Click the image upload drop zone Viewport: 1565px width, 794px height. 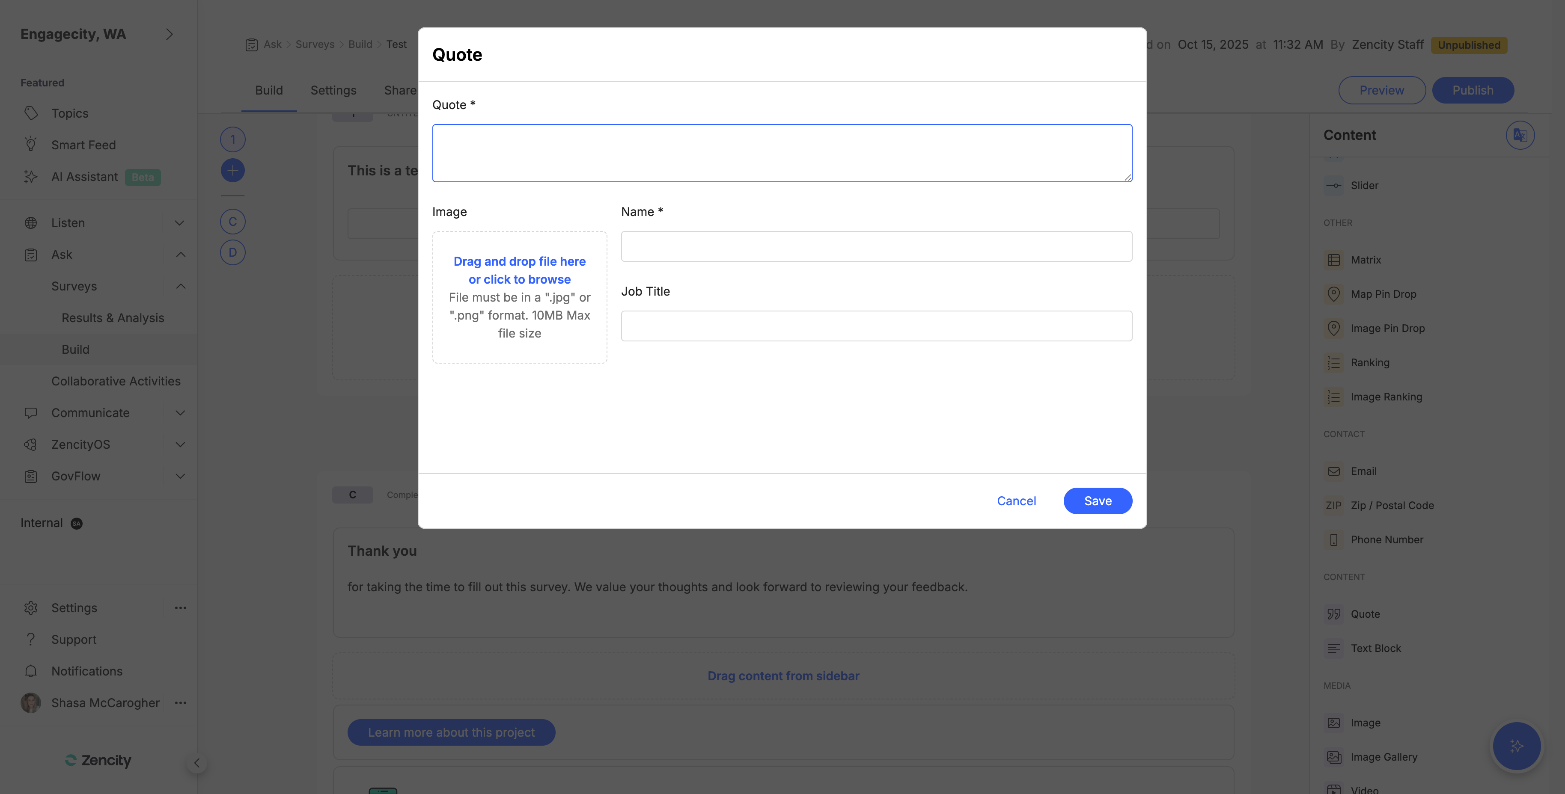519,297
